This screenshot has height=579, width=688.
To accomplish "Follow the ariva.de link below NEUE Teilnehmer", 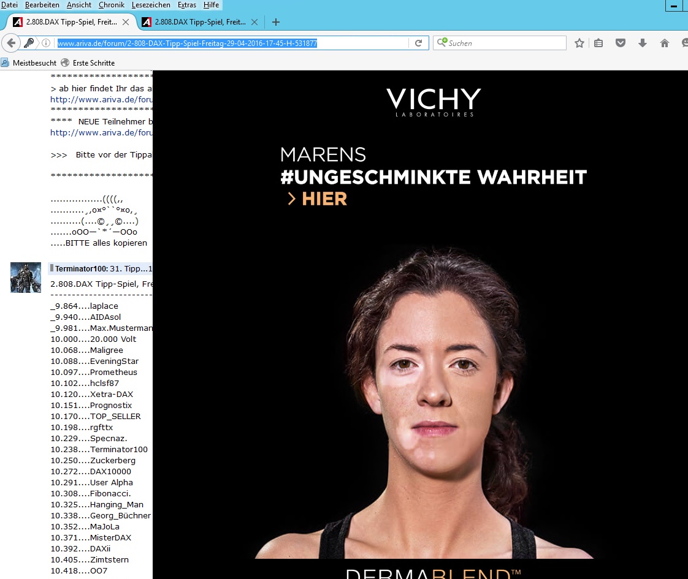I will point(101,132).
